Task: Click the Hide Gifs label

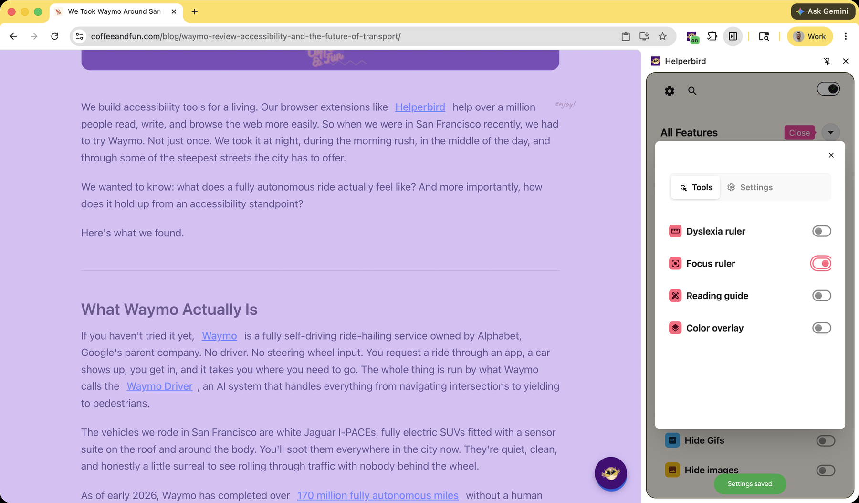Action: pyautogui.click(x=704, y=440)
